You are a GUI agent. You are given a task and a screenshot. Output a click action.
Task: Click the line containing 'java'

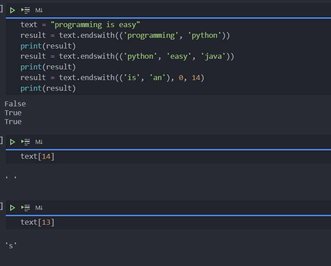tap(127, 56)
